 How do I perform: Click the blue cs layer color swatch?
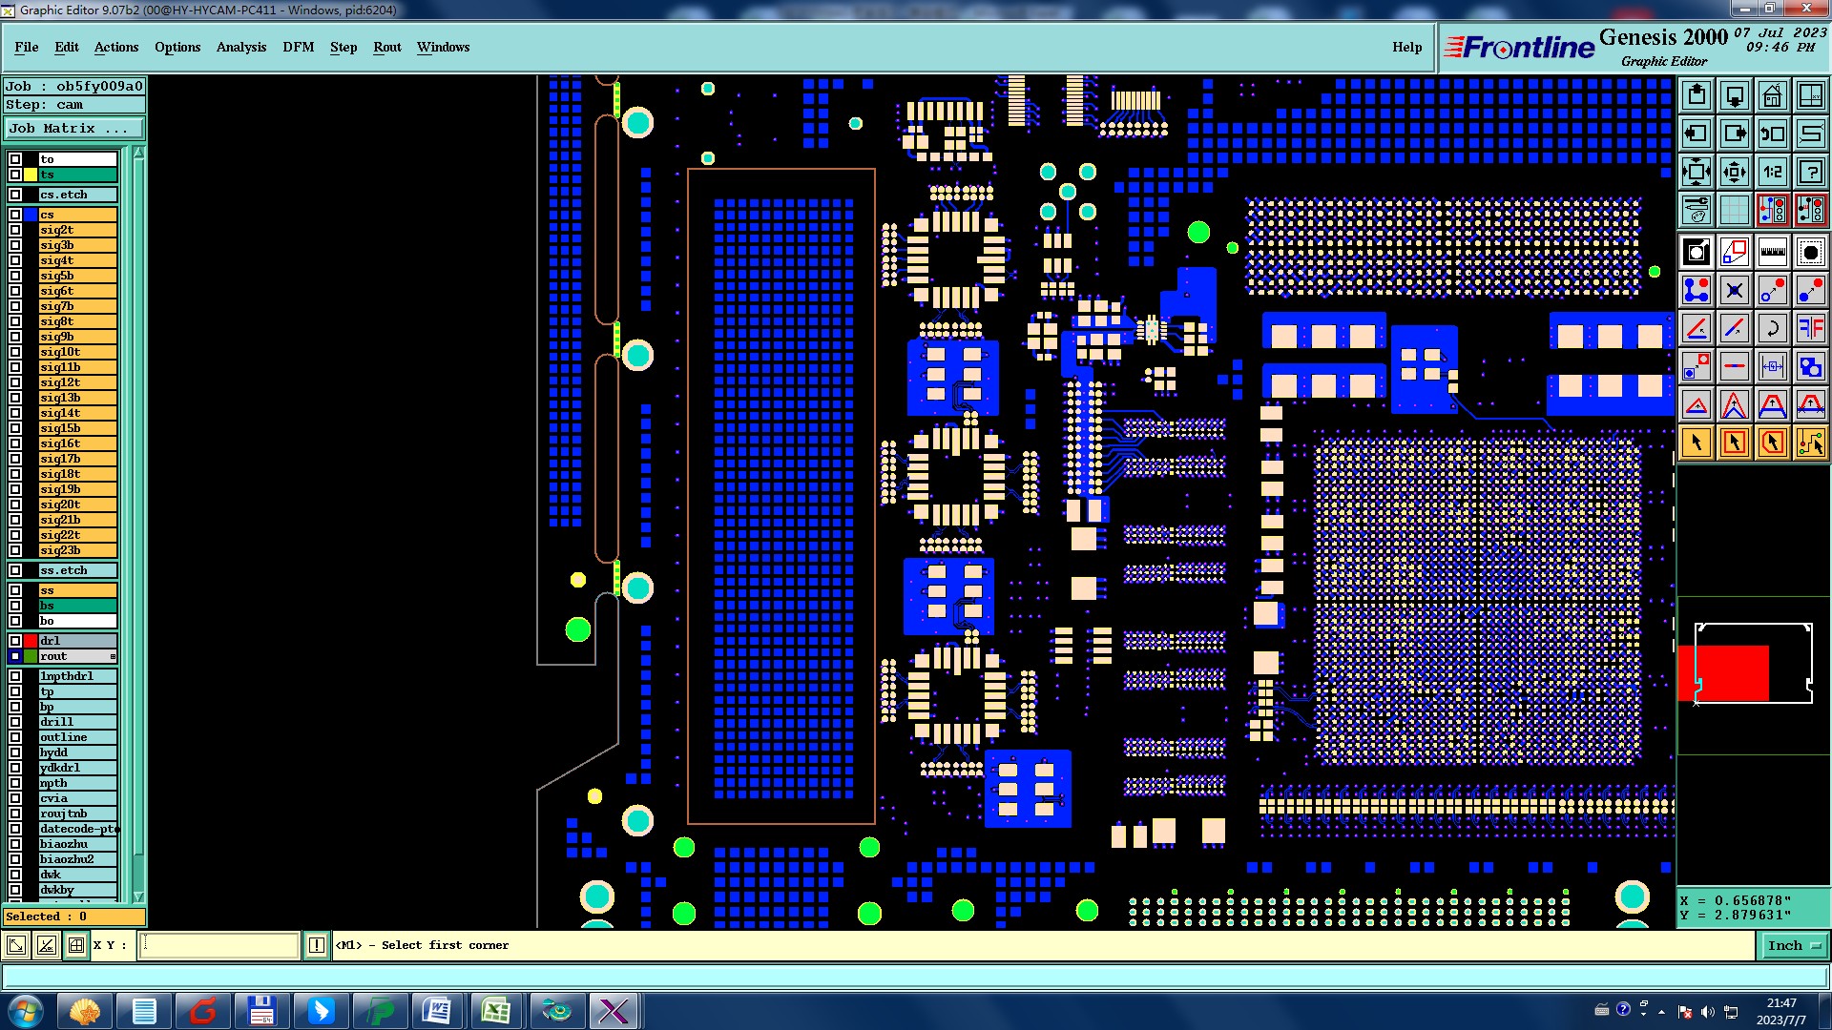[31, 215]
